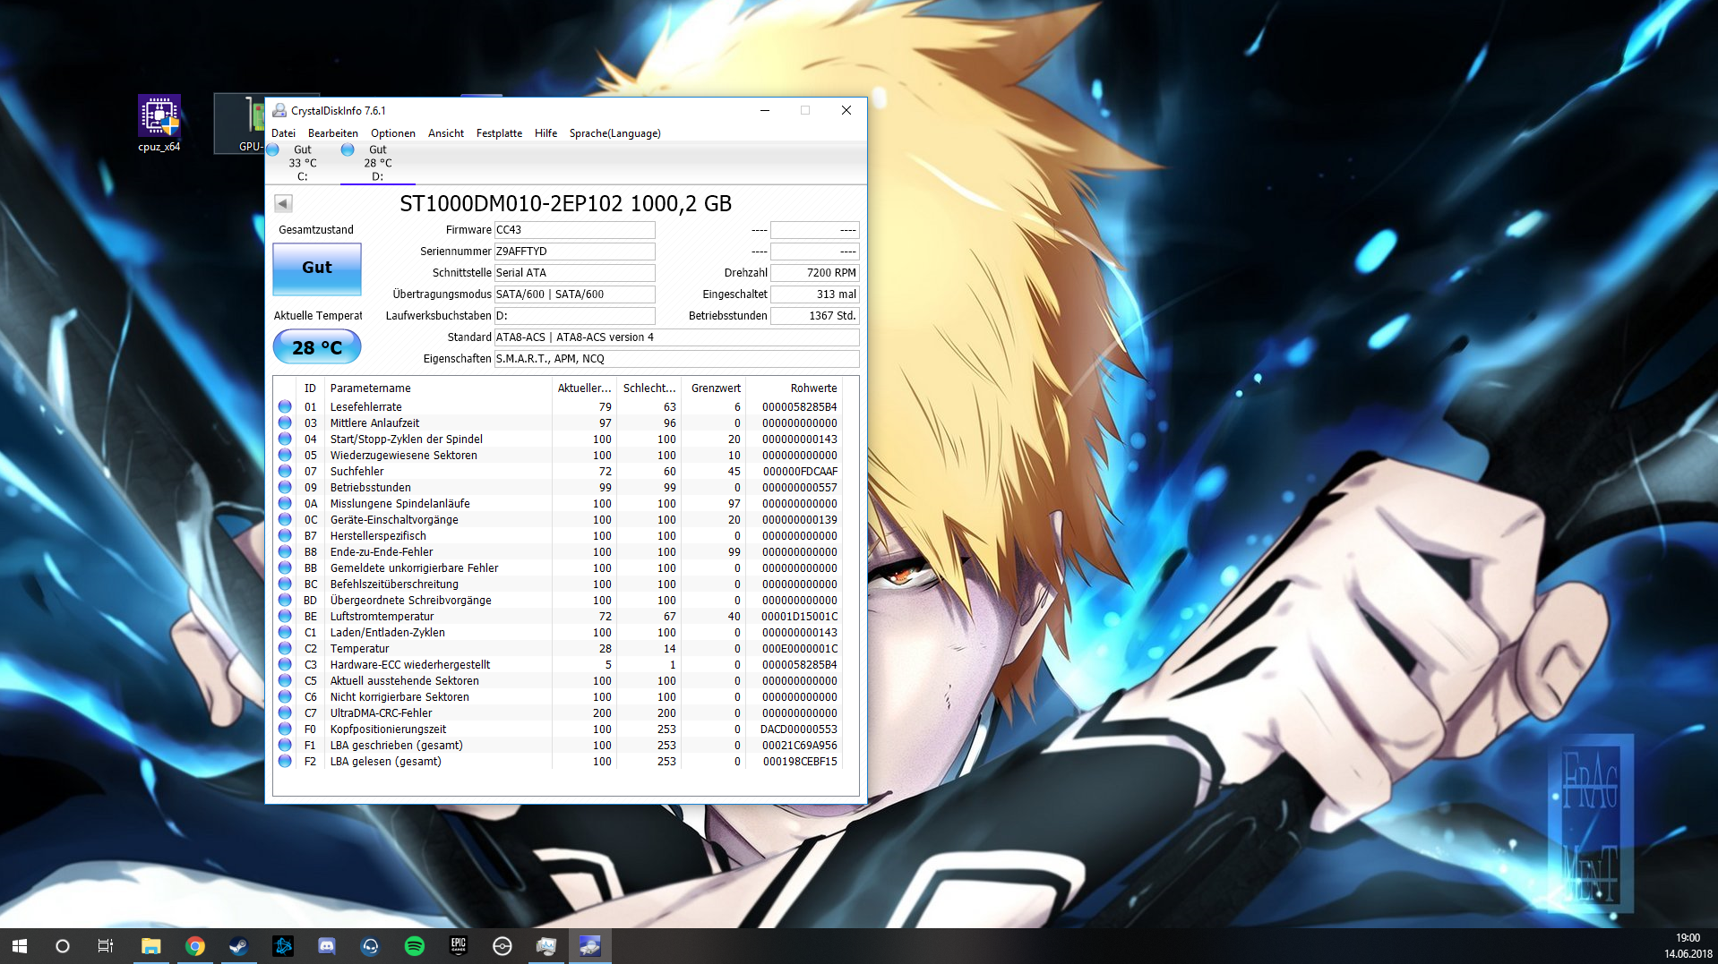This screenshot has width=1718, height=964.
Task: Click raw value 00021C69A956
Action: (x=800, y=746)
